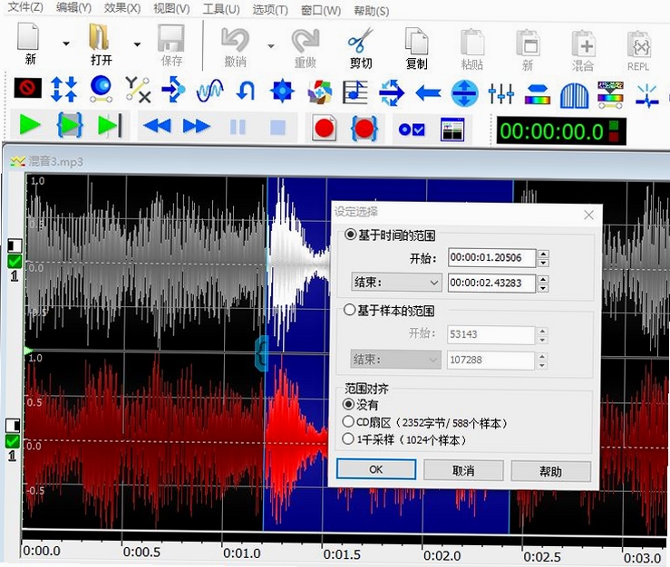
Task: Click the green 00:00:00.0 time display
Action: click(x=560, y=130)
